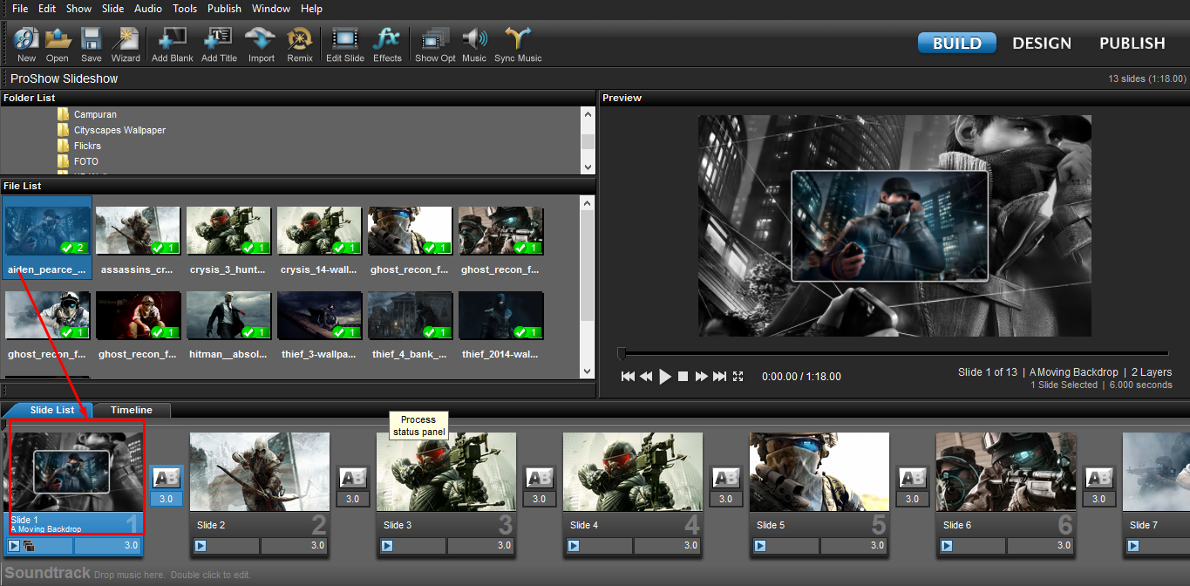Click the Soundtrack bar
This screenshot has height=586, width=1190.
click(x=595, y=574)
